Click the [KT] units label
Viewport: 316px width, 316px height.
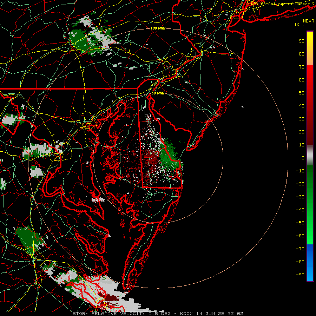[x=299, y=24]
